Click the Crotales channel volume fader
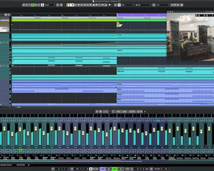The width and height of the screenshot is (214, 171). pyautogui.click(x=178, y=129)
